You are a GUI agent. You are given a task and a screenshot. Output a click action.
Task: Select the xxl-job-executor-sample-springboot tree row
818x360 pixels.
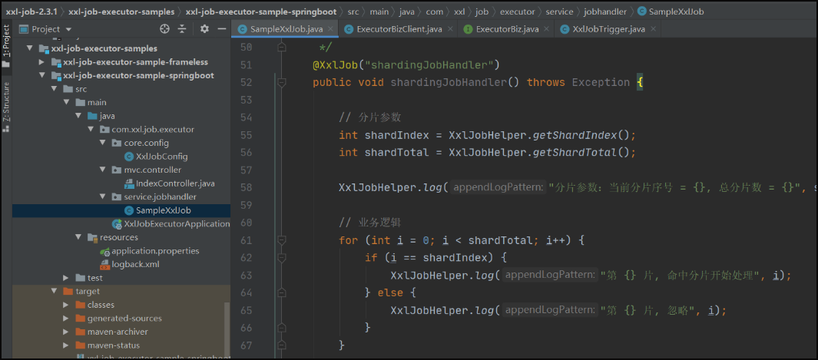tap(121, 75)
